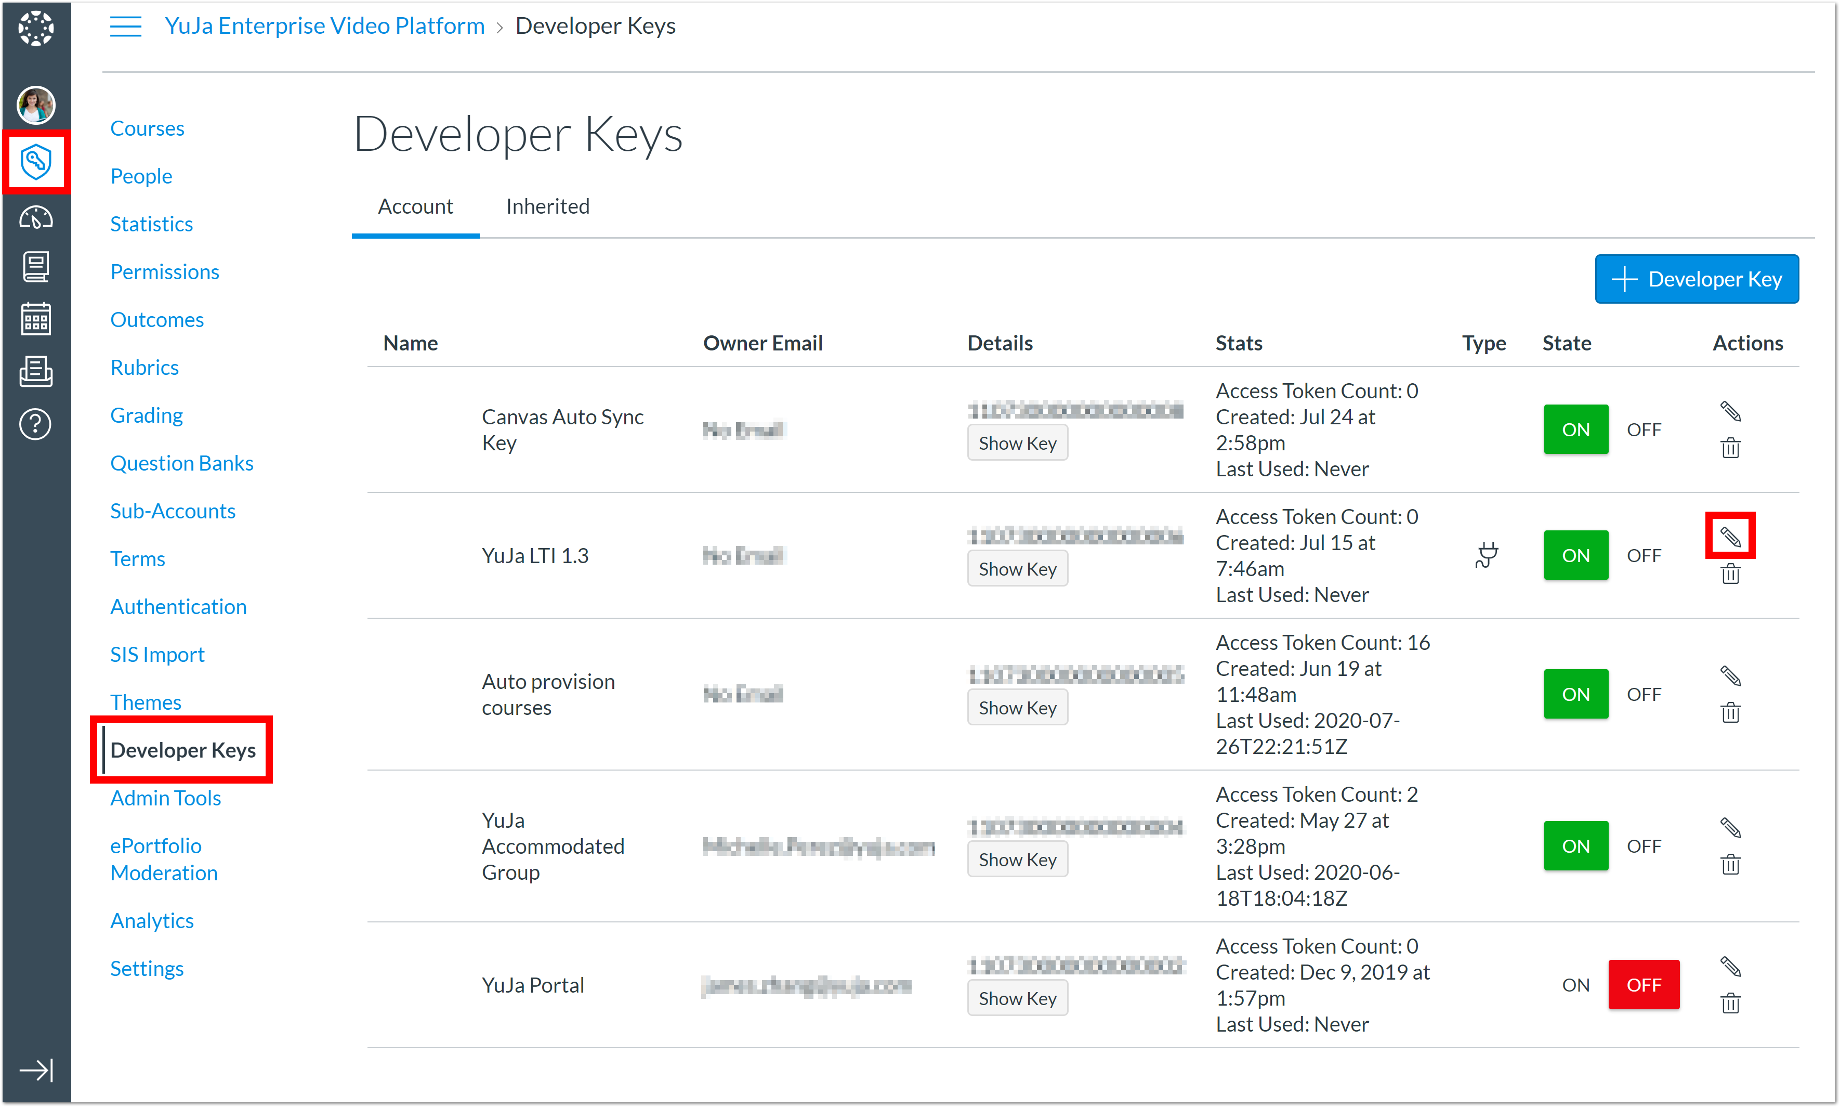
Task: Show Key for YuJa Accommodated Group
Action: point(1017,859)
